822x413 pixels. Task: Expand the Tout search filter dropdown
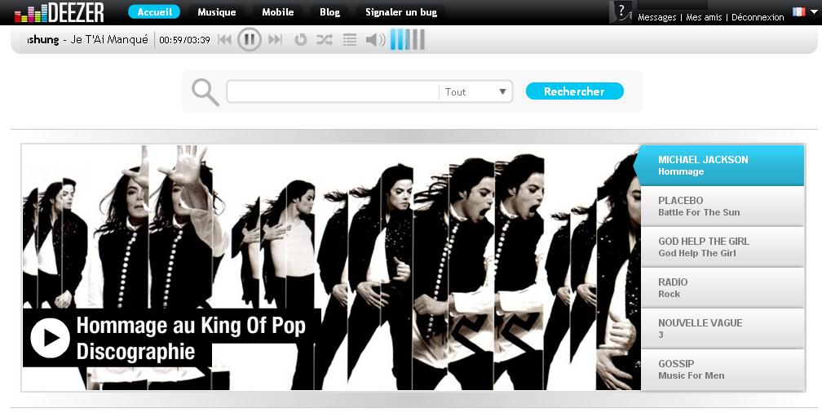tap(475, 92)
